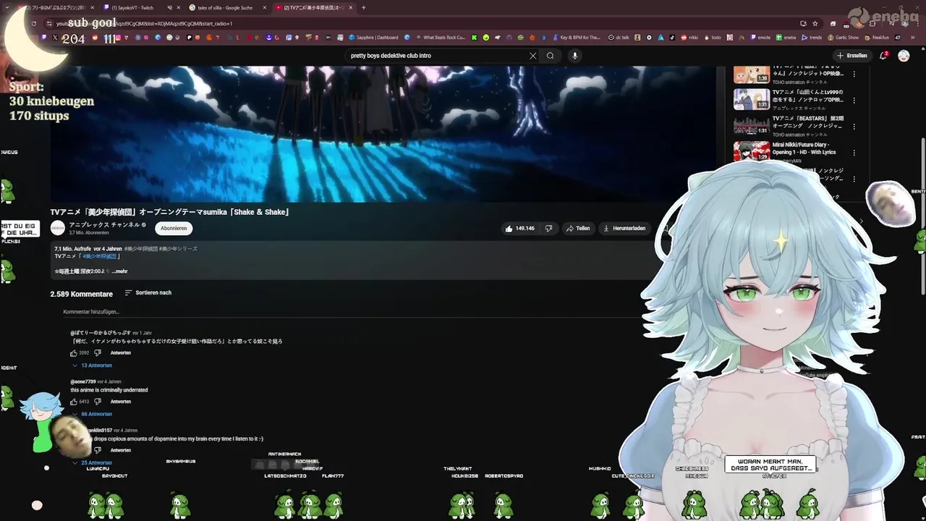Viewport: 926px width, 521px height.
Task: Open the account avatar menu
Action: [904, 56]
